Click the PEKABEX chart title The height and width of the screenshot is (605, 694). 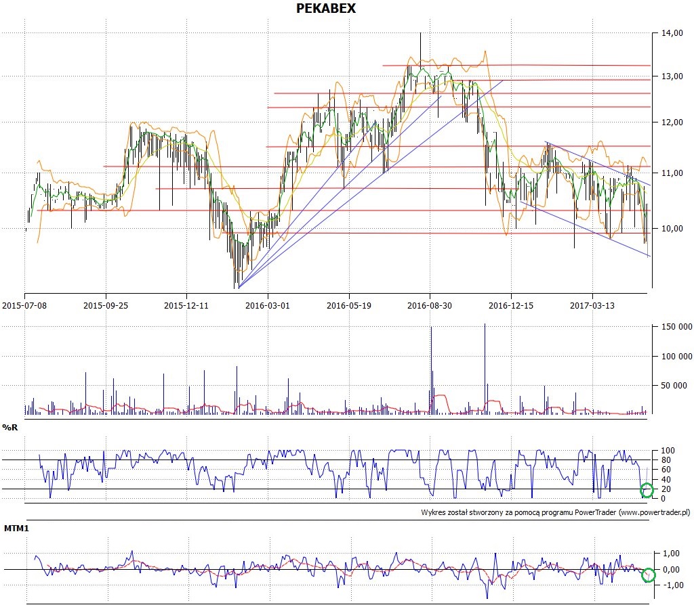(326, 8)
